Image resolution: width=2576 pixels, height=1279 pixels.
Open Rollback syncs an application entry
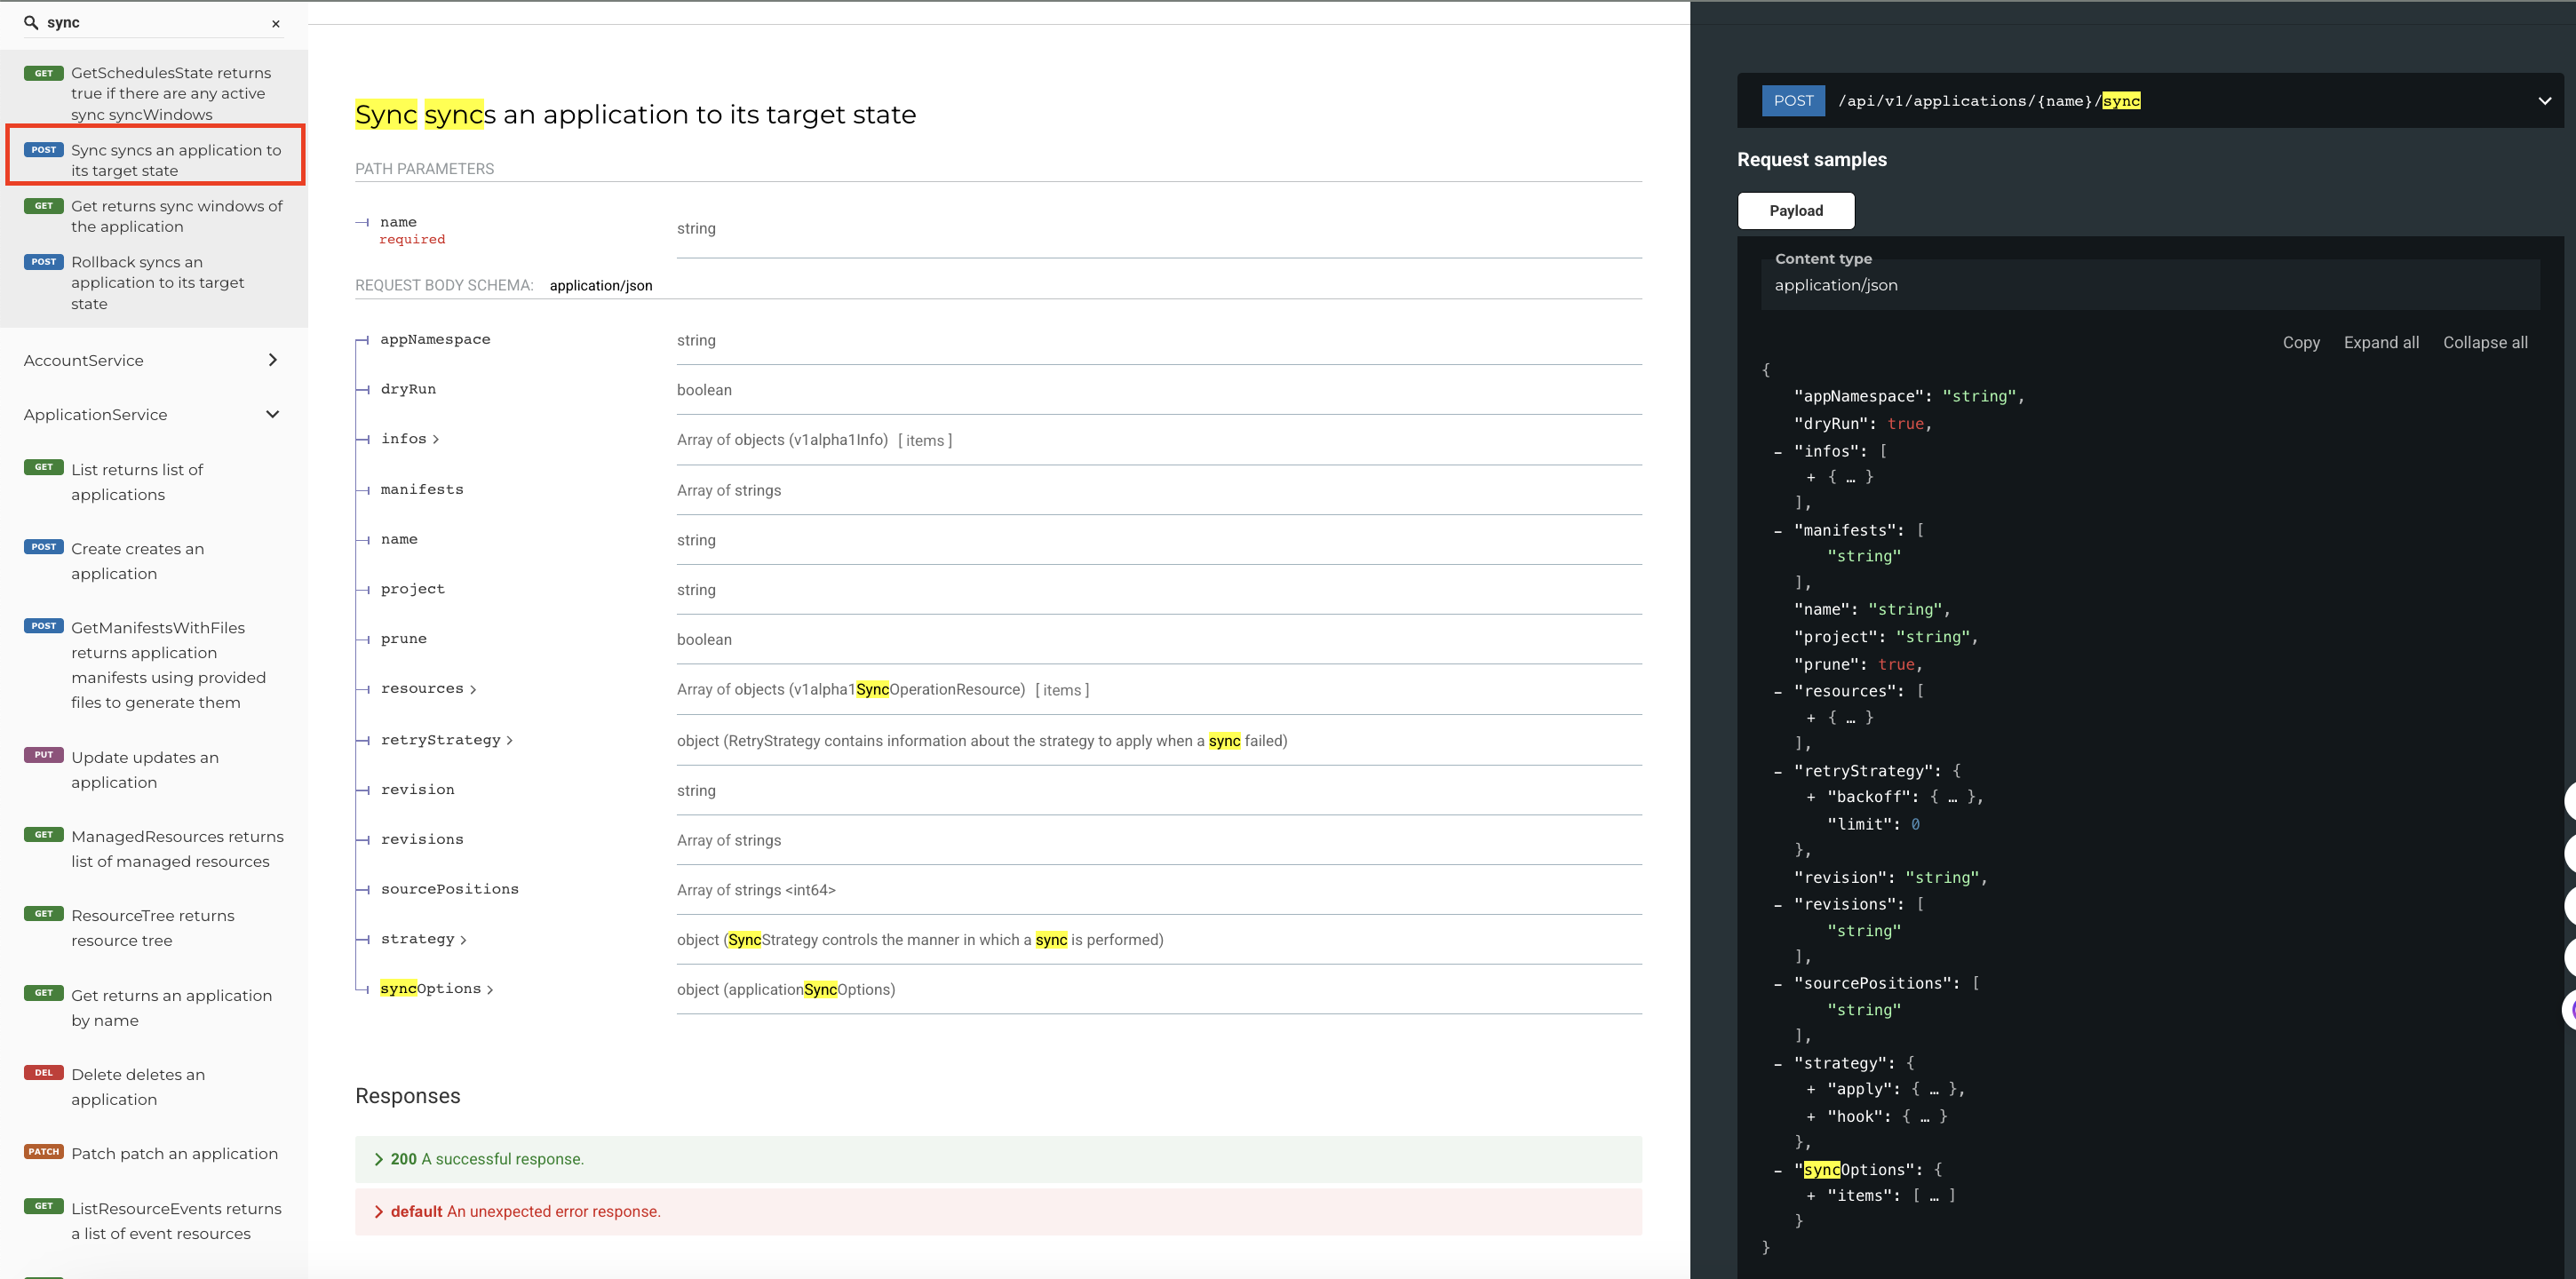[x=157, y=283]
